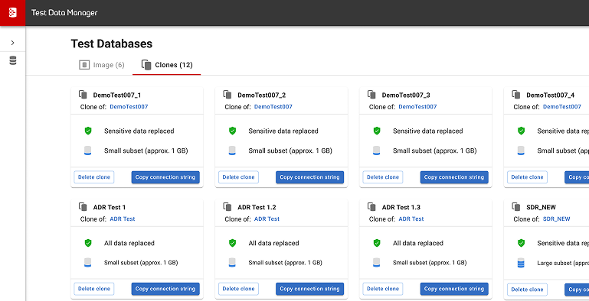Click the clone icon beside DemoTest007_2
The height and width of the screenshot is (301, 589).
[x=227, y=95]
